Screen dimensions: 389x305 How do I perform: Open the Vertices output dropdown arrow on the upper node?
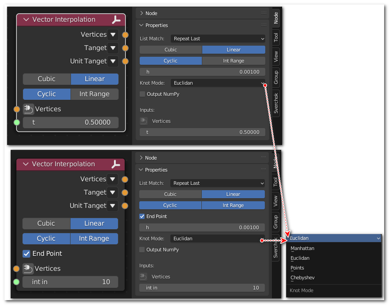point(113,35)
